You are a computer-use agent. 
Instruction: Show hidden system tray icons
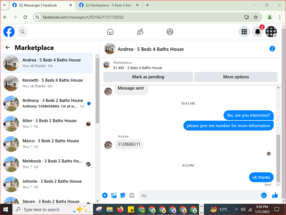coord(236,209)
